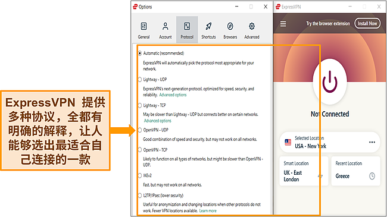Toggle the VPN power connect button
This screenshot has height=217, width=387.
pos(330,81)
